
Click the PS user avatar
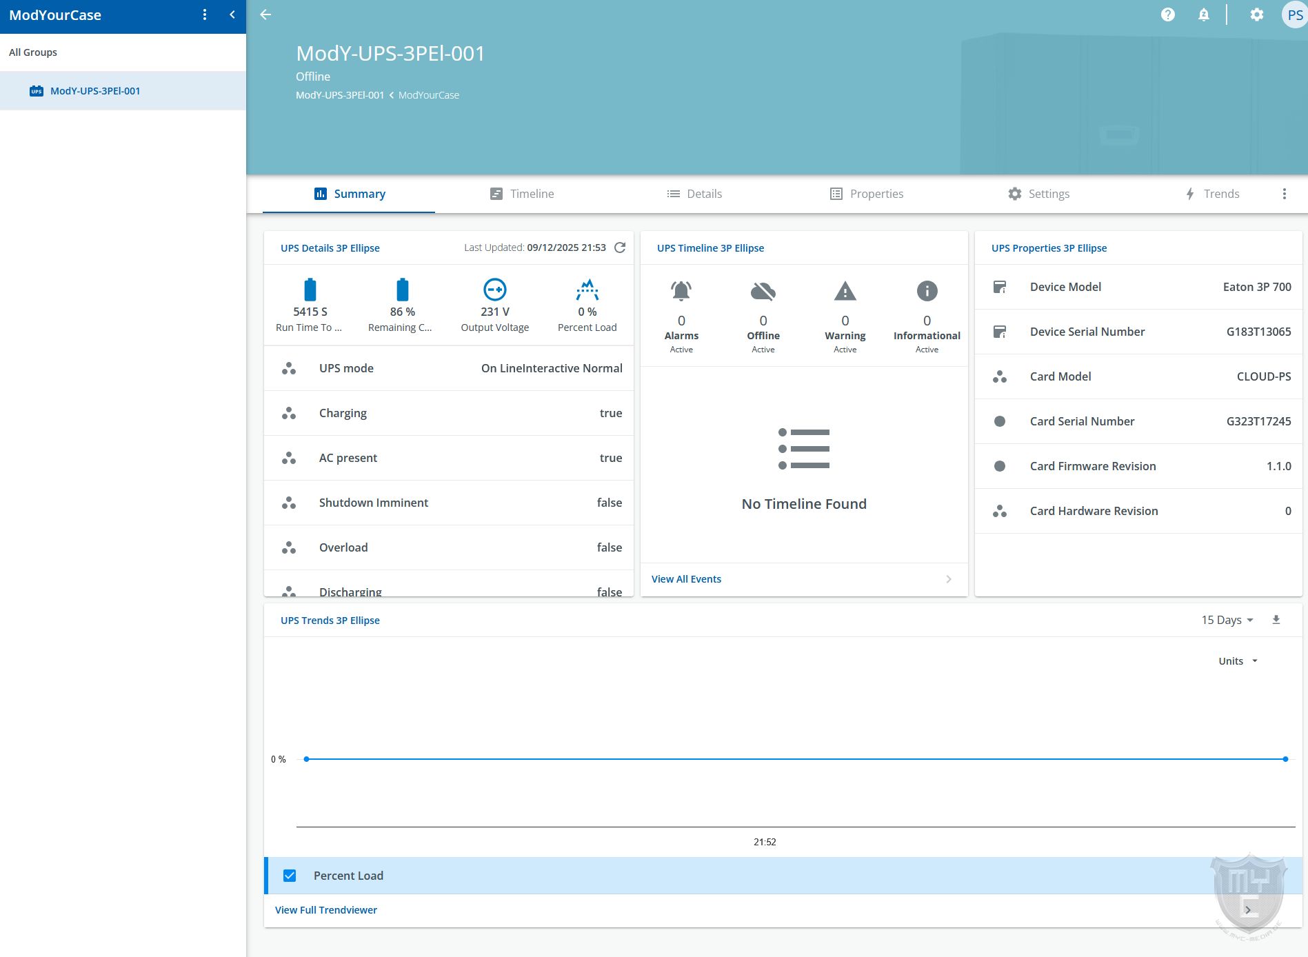click(1294, 14)
